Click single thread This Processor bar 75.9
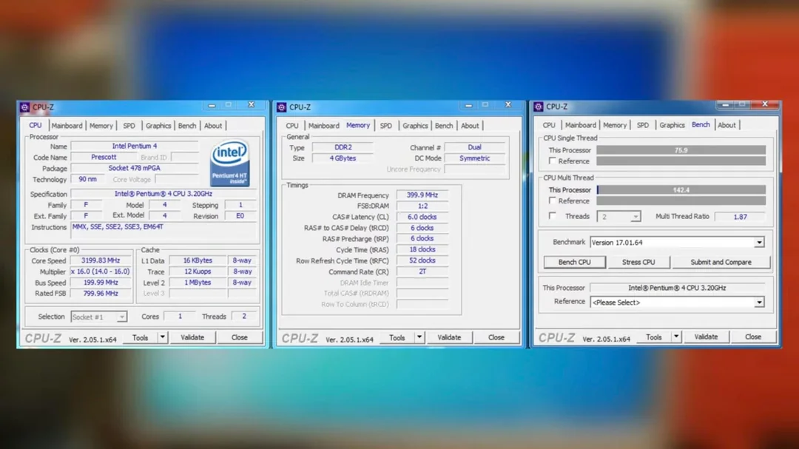This screenshot has height=449, width=799. click(681, 150)
